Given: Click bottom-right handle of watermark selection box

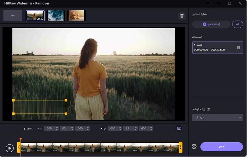Looking at the screenshot, I should (66, 114).
